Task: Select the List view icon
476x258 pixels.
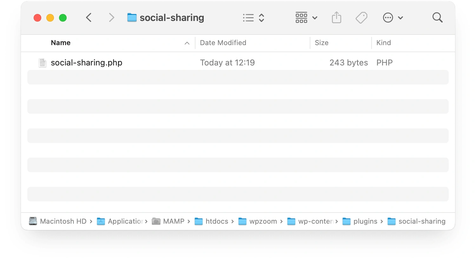Action: coord(248,17)
